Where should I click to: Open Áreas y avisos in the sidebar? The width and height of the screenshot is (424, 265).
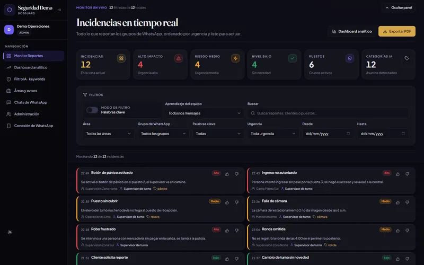click(x=34, y=91)
